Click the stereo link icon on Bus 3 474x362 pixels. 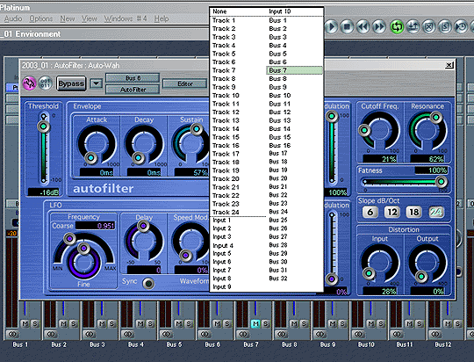[x=90, y=334]
